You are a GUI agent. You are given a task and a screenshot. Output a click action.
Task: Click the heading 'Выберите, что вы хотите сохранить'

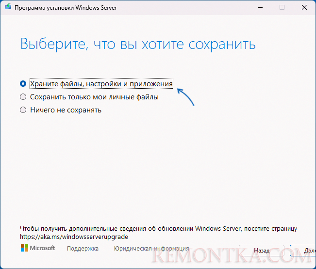pos(138,44)
